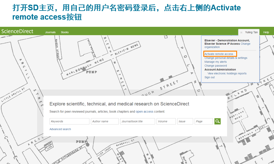The height and width of the screenshot is (164, 274).
Task: Click Activate remote access link
Action: point(219,54)
